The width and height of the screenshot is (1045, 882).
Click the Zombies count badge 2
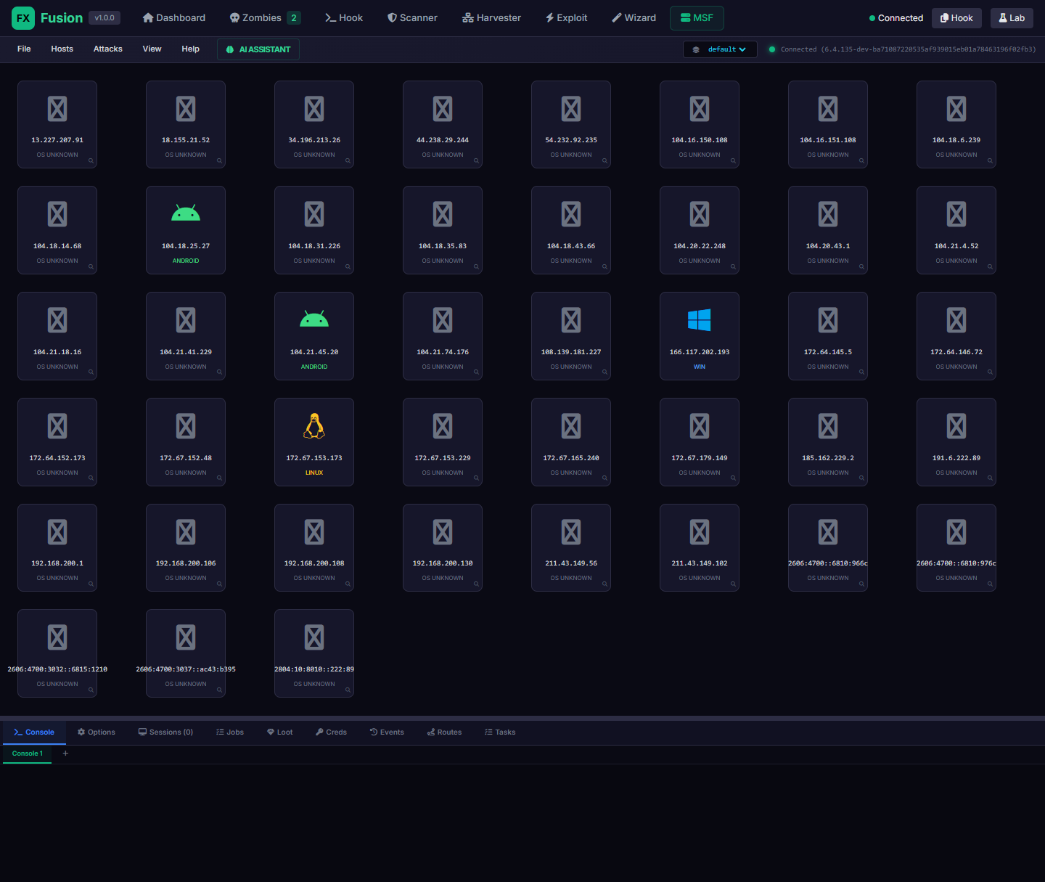coord(294,18)
